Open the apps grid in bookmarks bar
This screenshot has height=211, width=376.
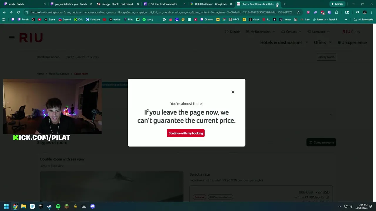click(4, 20)
